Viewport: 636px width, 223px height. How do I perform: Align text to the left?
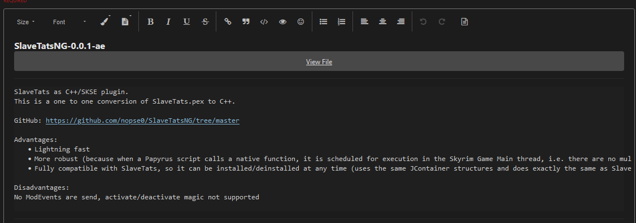pyautogui.click(x=364, y=22)
